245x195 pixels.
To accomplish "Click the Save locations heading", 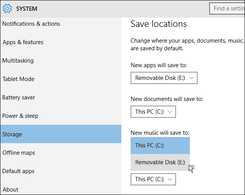I will [159, 24].
